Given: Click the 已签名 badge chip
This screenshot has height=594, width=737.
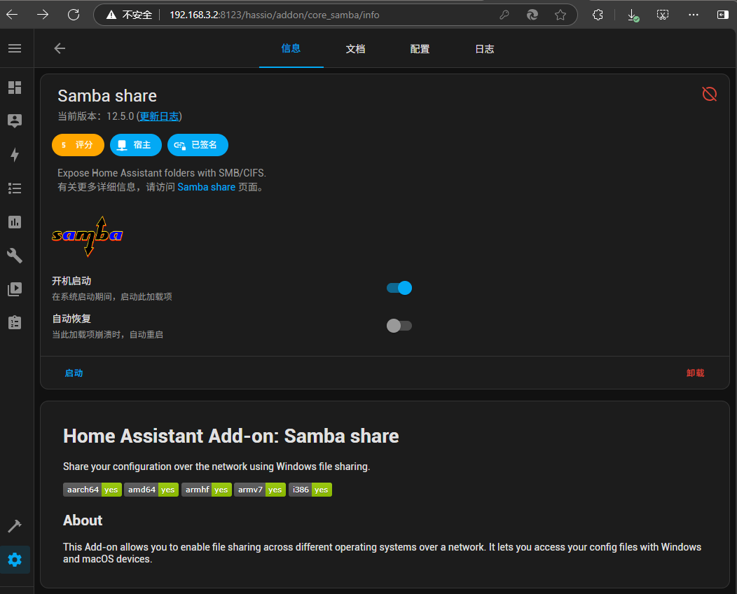Looking at the screenshot, I should pos(198,145).
